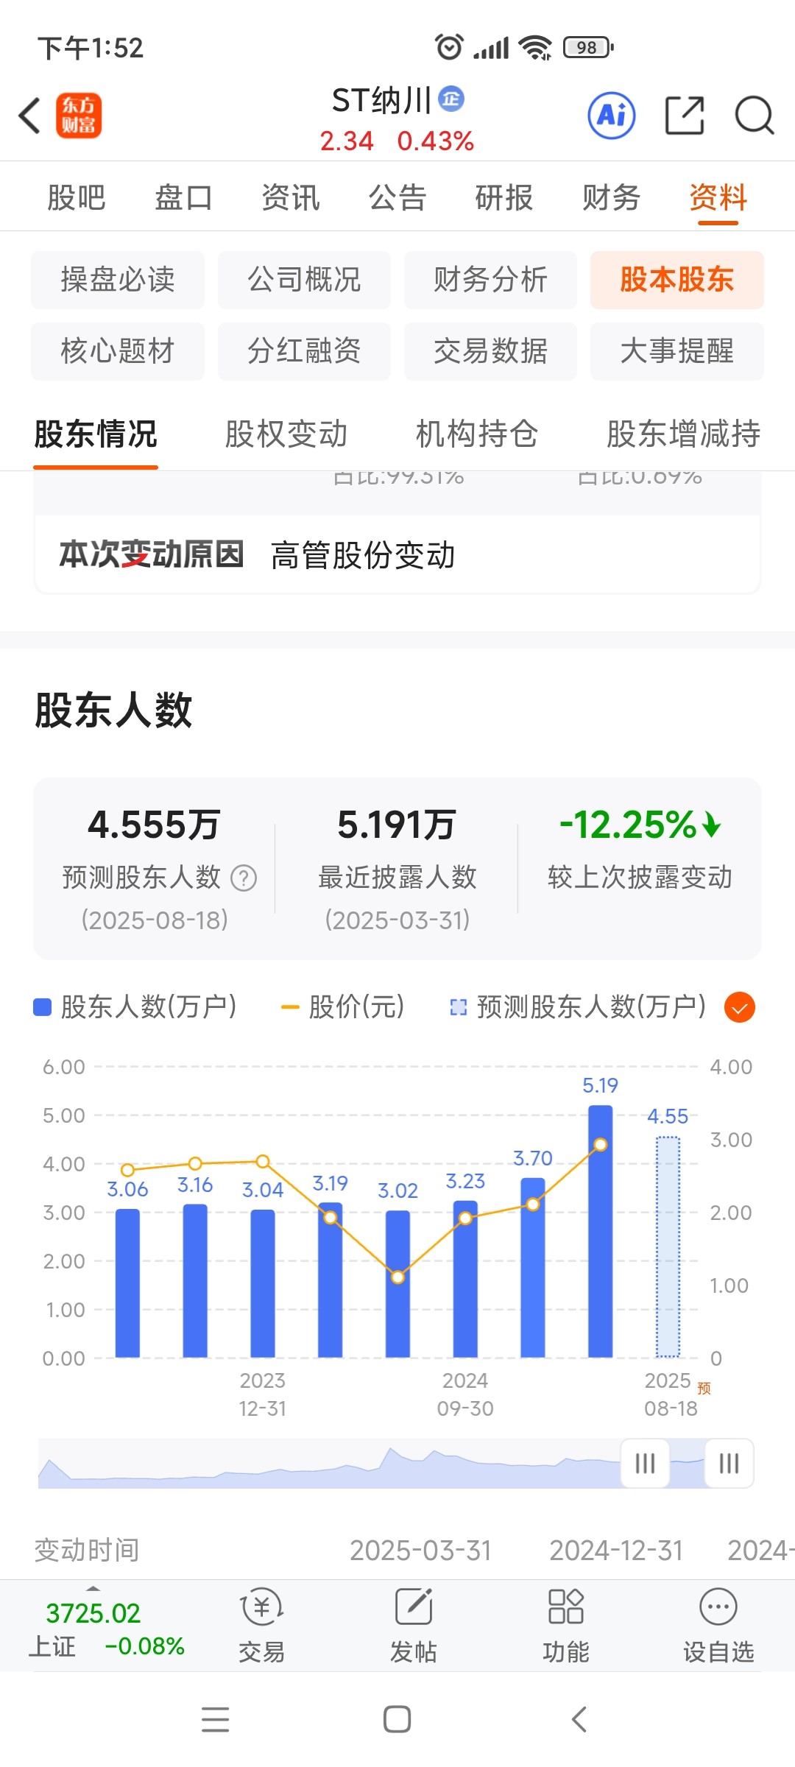
Task: Tap the Android recent apps menu icon
Action: (x=216, y=1719)
